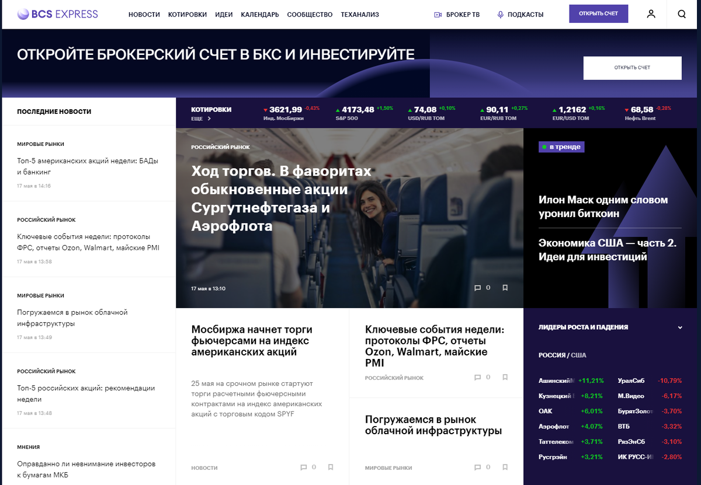Bookmark the облачной инфраструктуры card
This screenshot has height=485, width=701.
[x=505, y=467]
